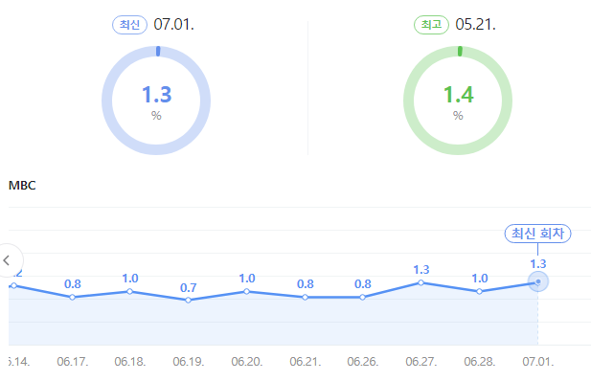Click the highlighted 07.01. data point
Screen dimensions: 591x381
(538, 281)
